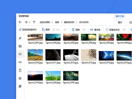The image size is (132, 99).
Task: Select the fgcool_001.jpg interior thumbnail
Action: pos(35,37)
